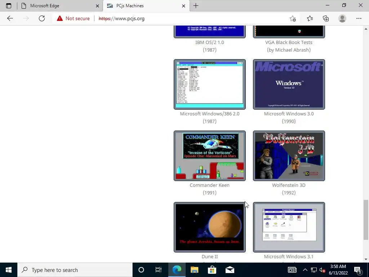Open the Windows Start menu
369x277 pixels.
(9, 270)
